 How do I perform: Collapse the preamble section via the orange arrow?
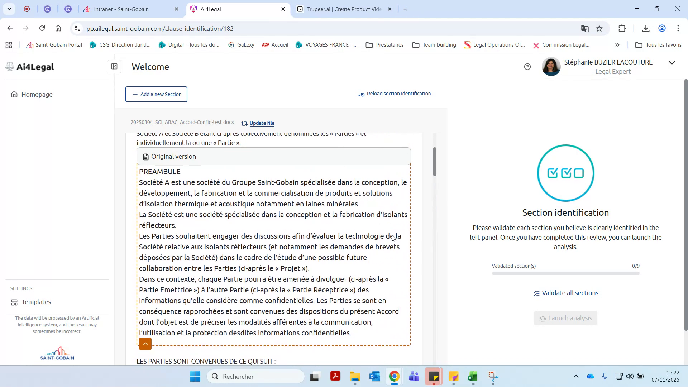(145, 344)
